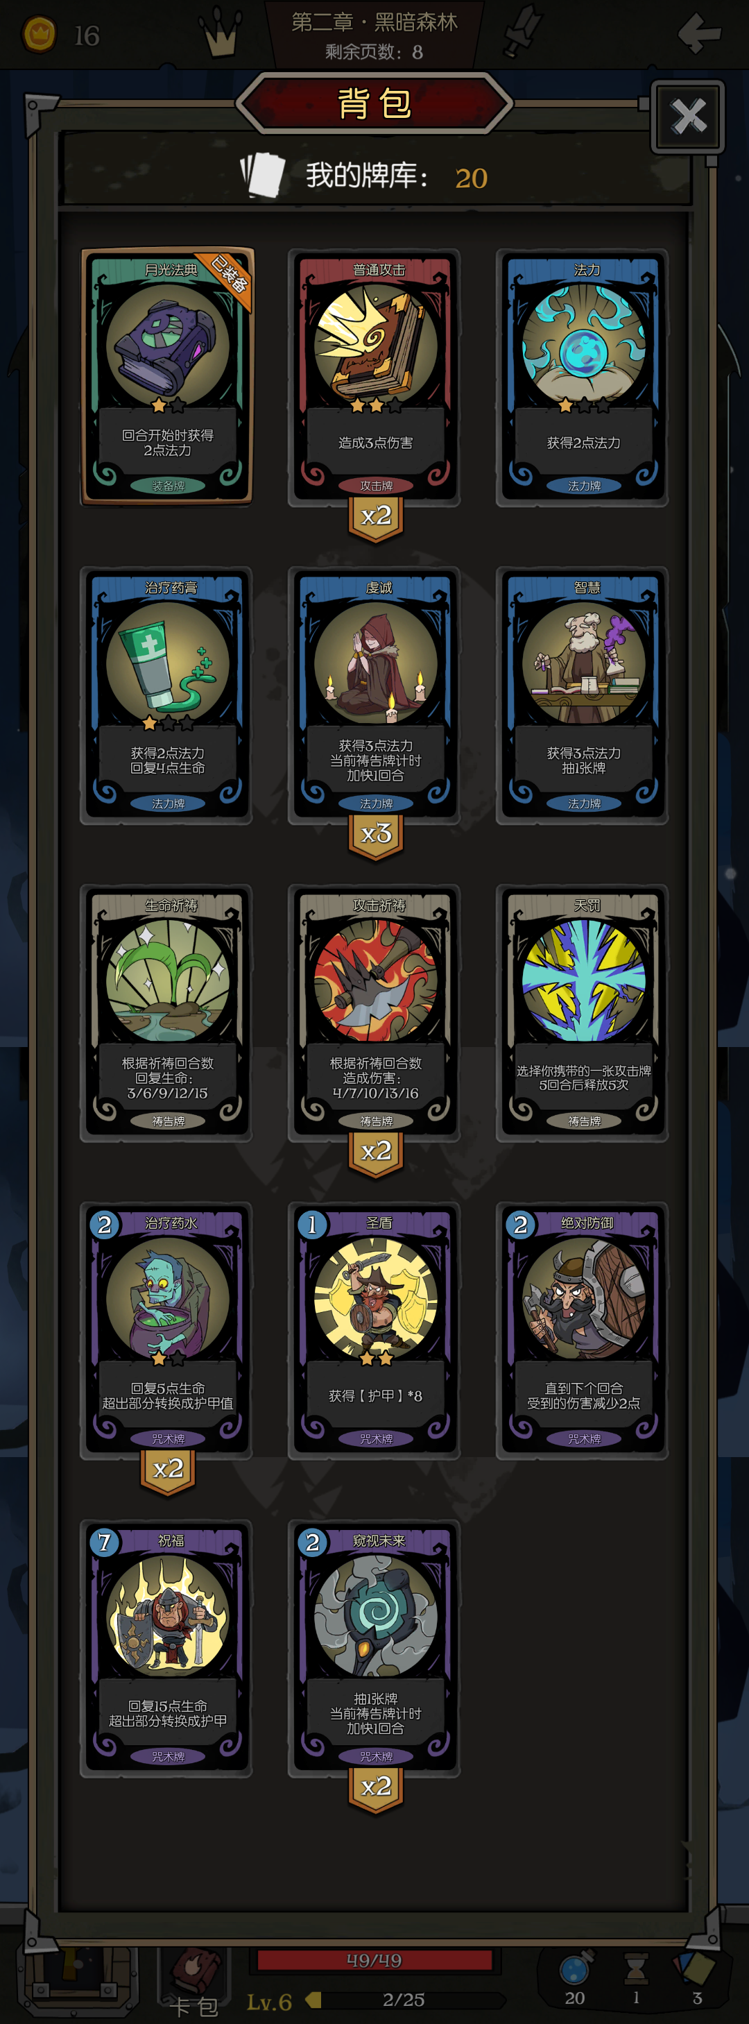Close the 背包 backpack panel
The height and width of the screenshot is (2024, 749).
click(688, 117)
